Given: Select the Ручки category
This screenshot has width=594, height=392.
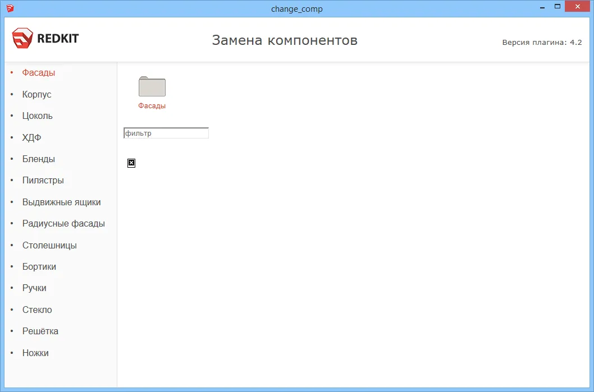Looking at the screenshot, I should (x=34, y=288).
